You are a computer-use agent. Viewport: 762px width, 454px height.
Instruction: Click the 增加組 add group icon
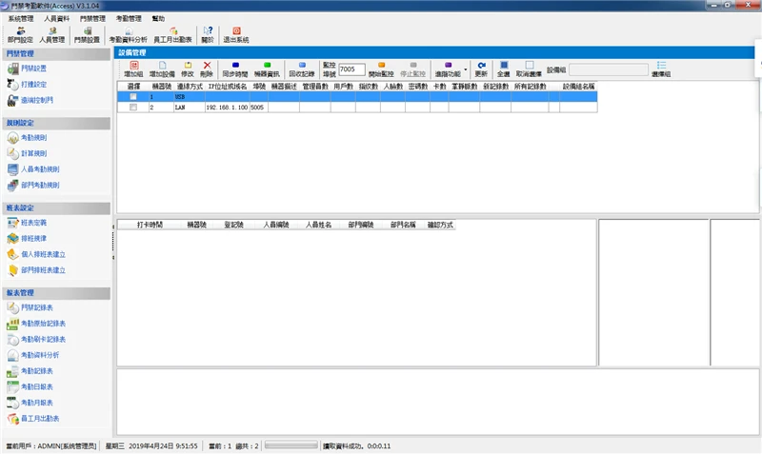point(133,69)
